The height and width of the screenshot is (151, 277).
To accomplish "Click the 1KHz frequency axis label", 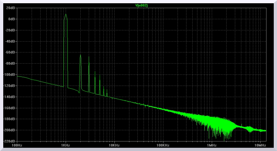I will click(x=65, y=145).
